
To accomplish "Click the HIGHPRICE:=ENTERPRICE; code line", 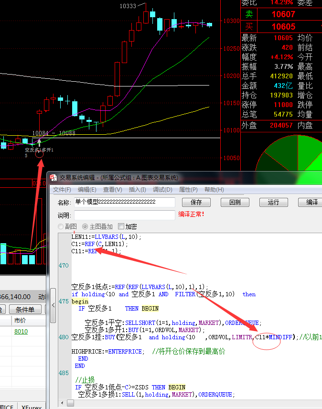I will point(107,352).
